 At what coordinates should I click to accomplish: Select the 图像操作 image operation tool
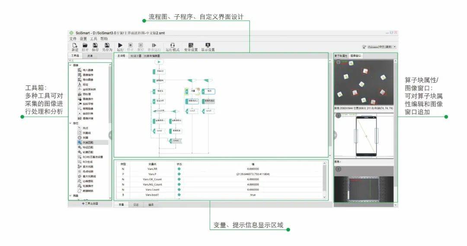[86, 99]
